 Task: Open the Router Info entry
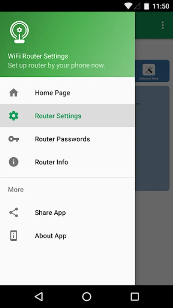pyautogui.click(x=67, y=162)
